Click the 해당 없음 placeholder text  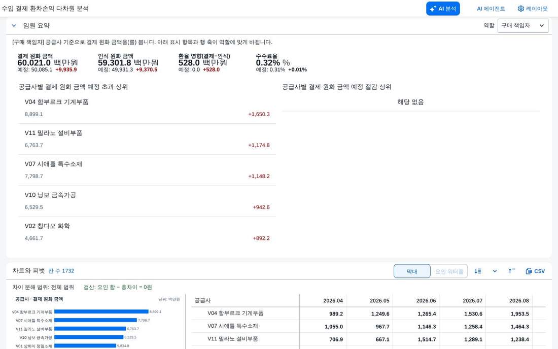[411, 102]
